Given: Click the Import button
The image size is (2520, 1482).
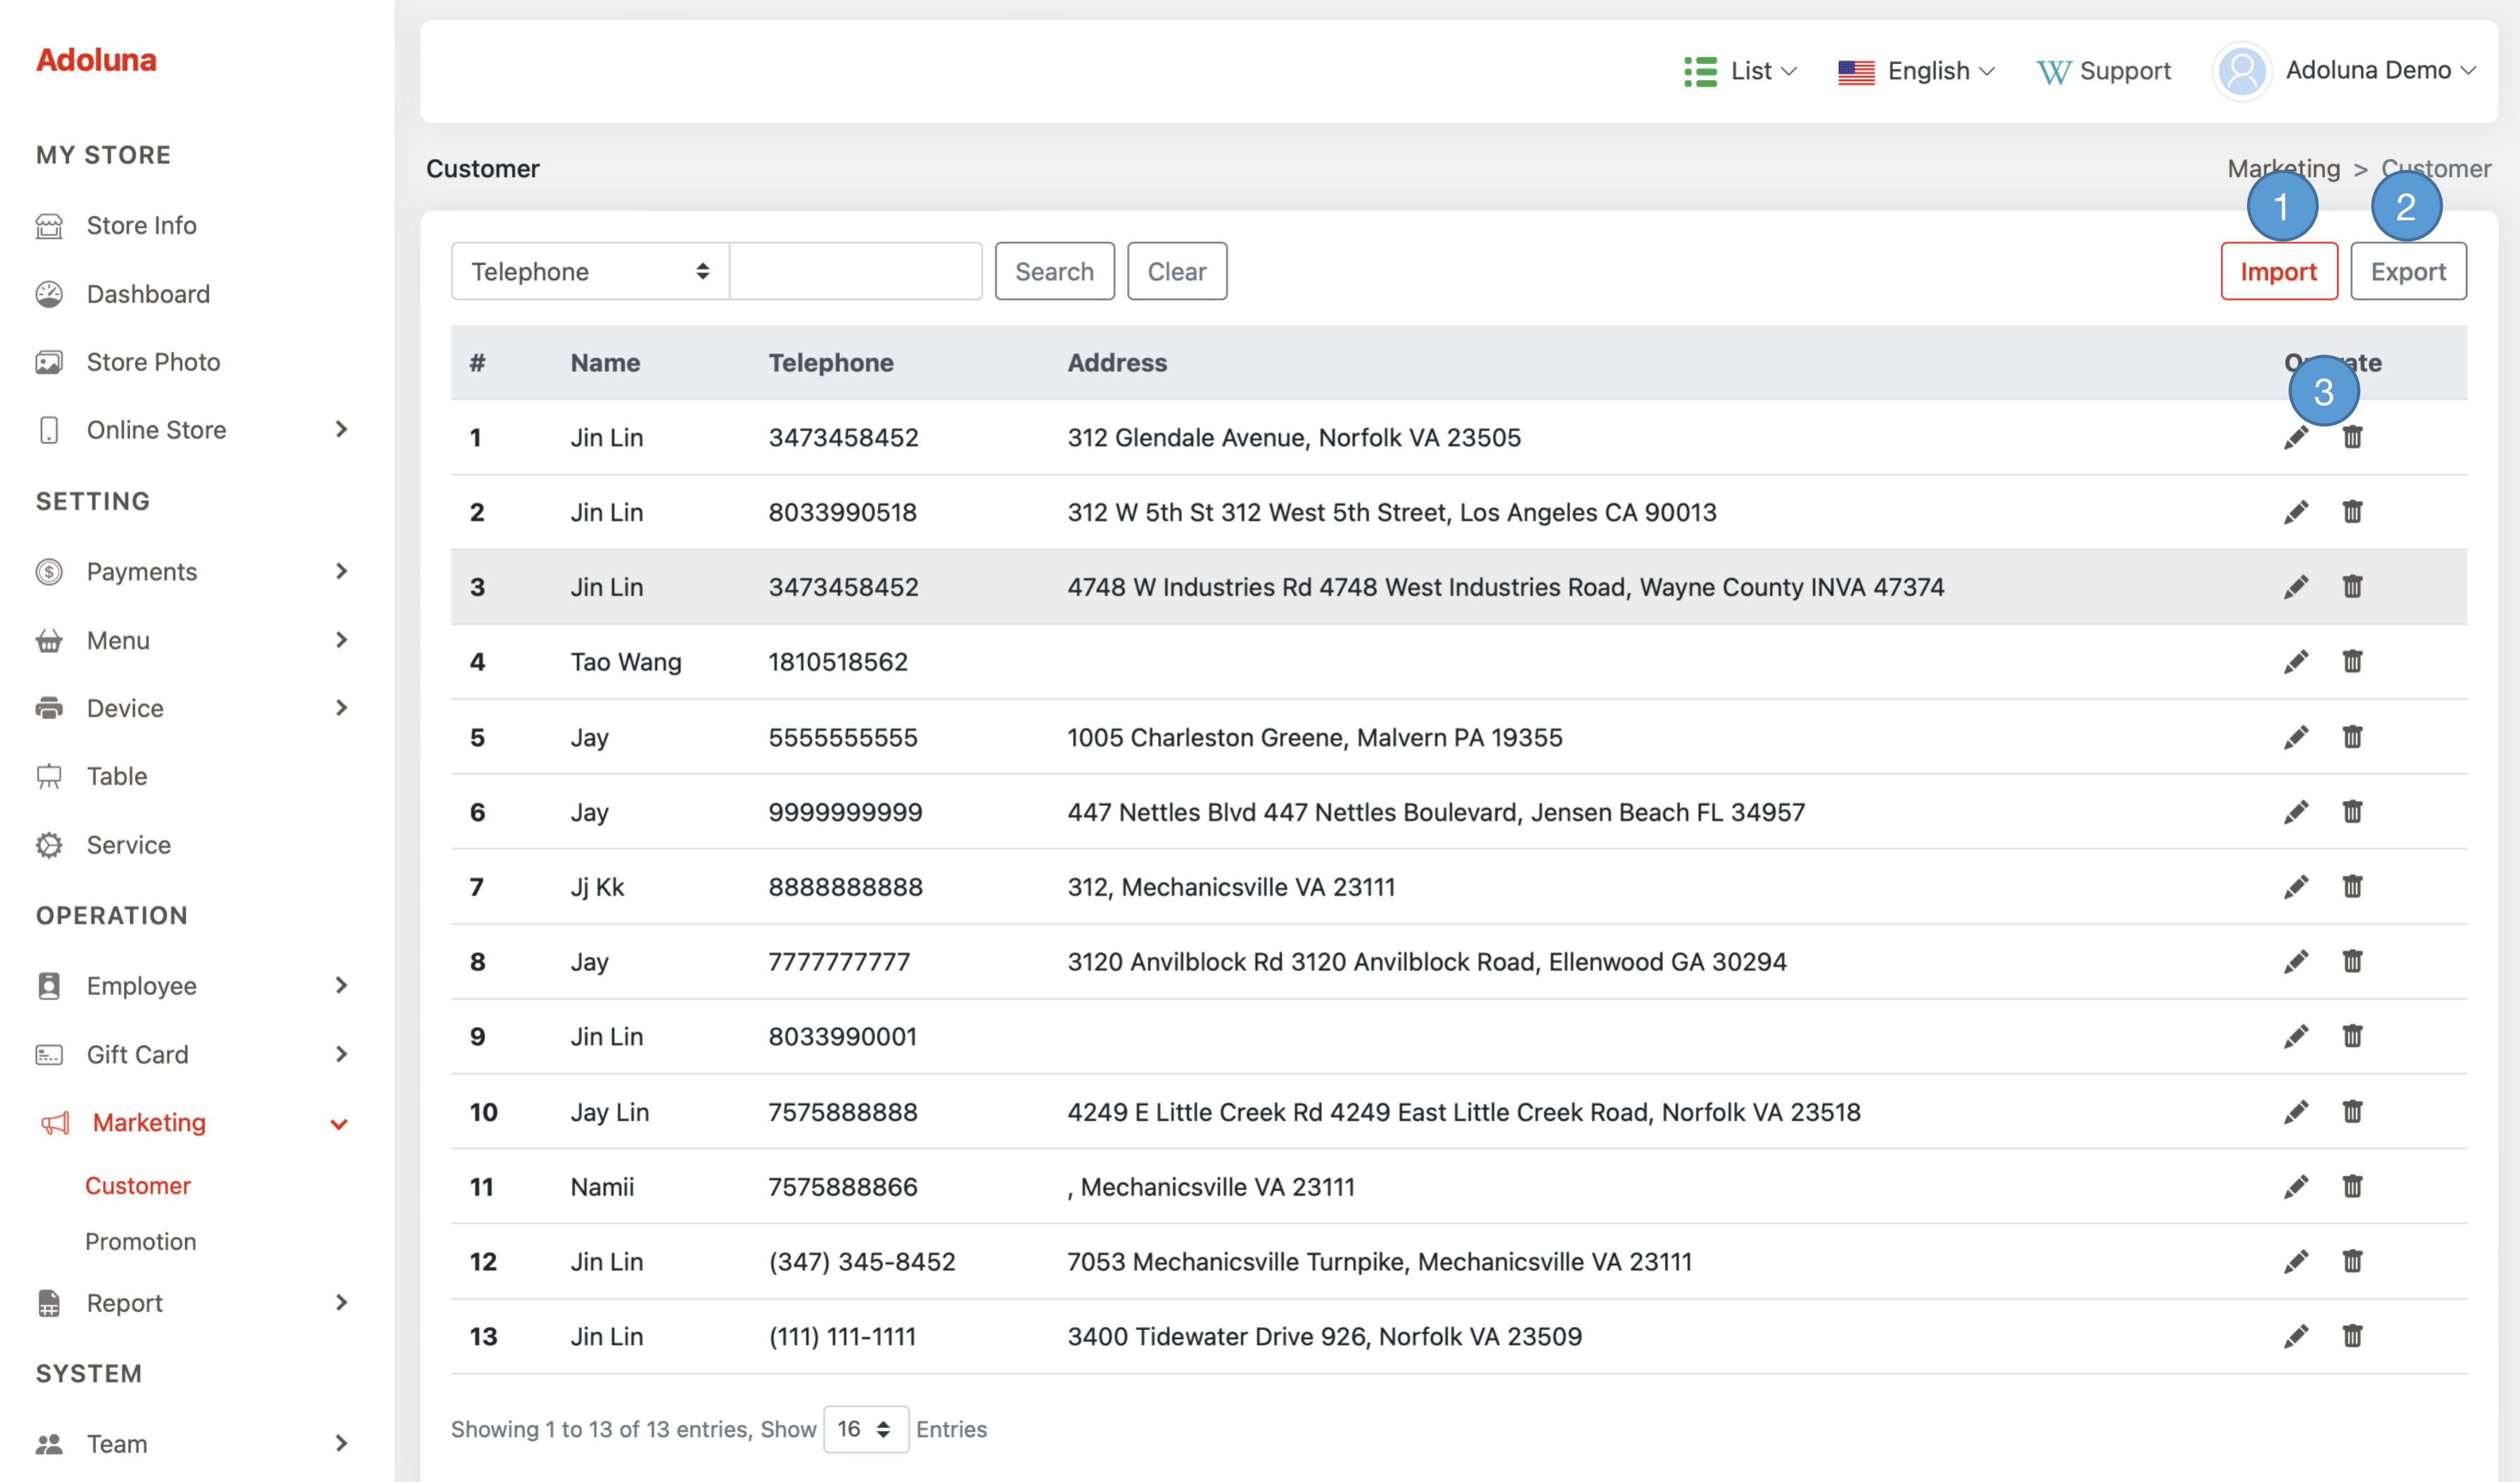Looking at the screenshot, I should point(2279,271).
